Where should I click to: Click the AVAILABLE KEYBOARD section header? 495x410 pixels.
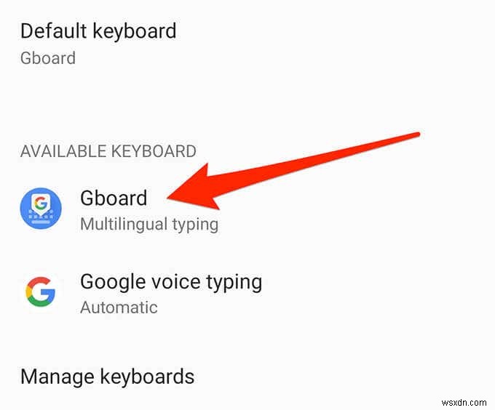pyautogui.click(x=108, y=151)
